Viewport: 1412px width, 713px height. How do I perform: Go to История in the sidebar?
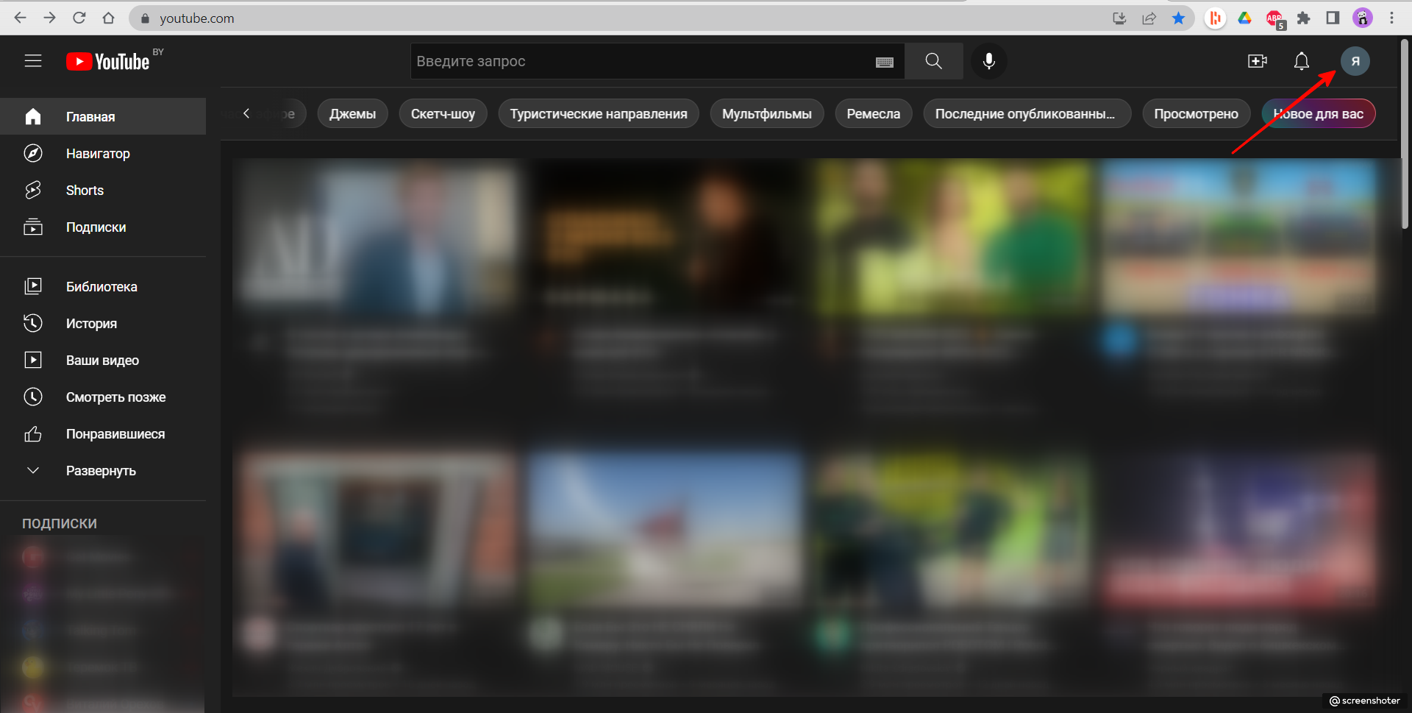click(91, 324)
